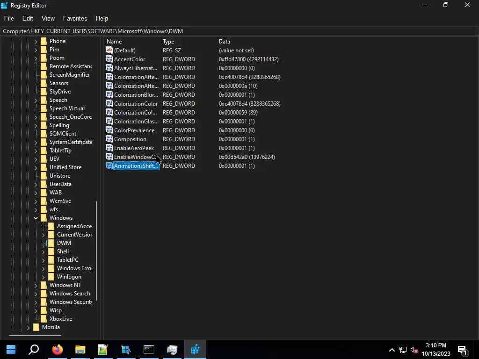Open the File menu
Screen dimensions: 479x359
[x=9, y=18]
